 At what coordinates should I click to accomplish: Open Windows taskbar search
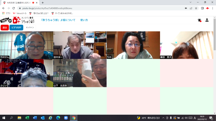11,118
